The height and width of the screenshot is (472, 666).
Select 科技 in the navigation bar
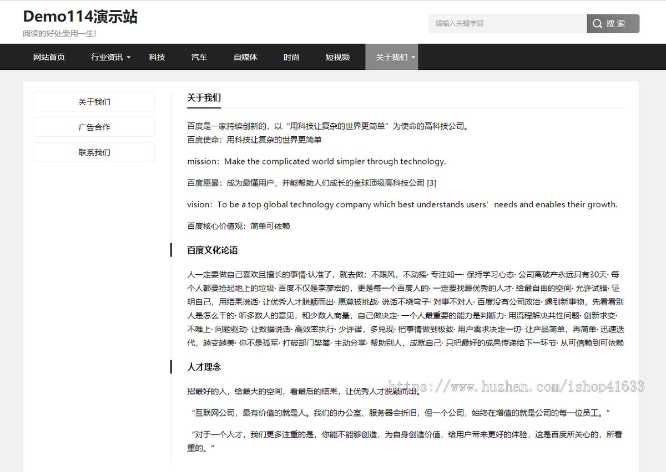(x=157, y=57)
